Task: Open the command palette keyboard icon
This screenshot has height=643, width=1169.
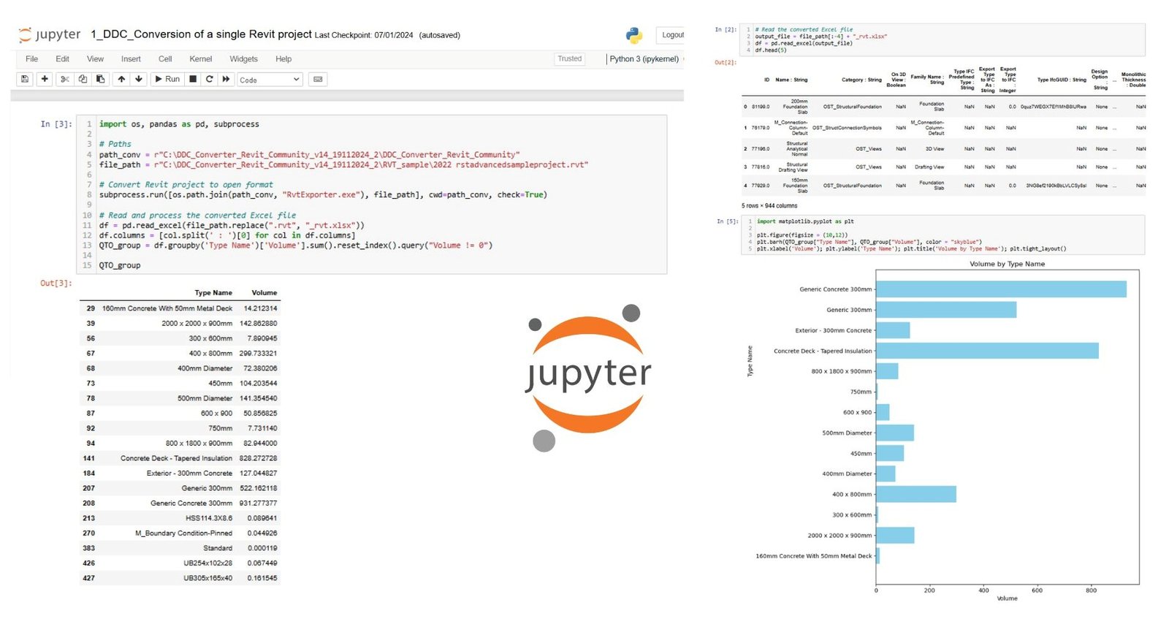Action: click(318, 79)
